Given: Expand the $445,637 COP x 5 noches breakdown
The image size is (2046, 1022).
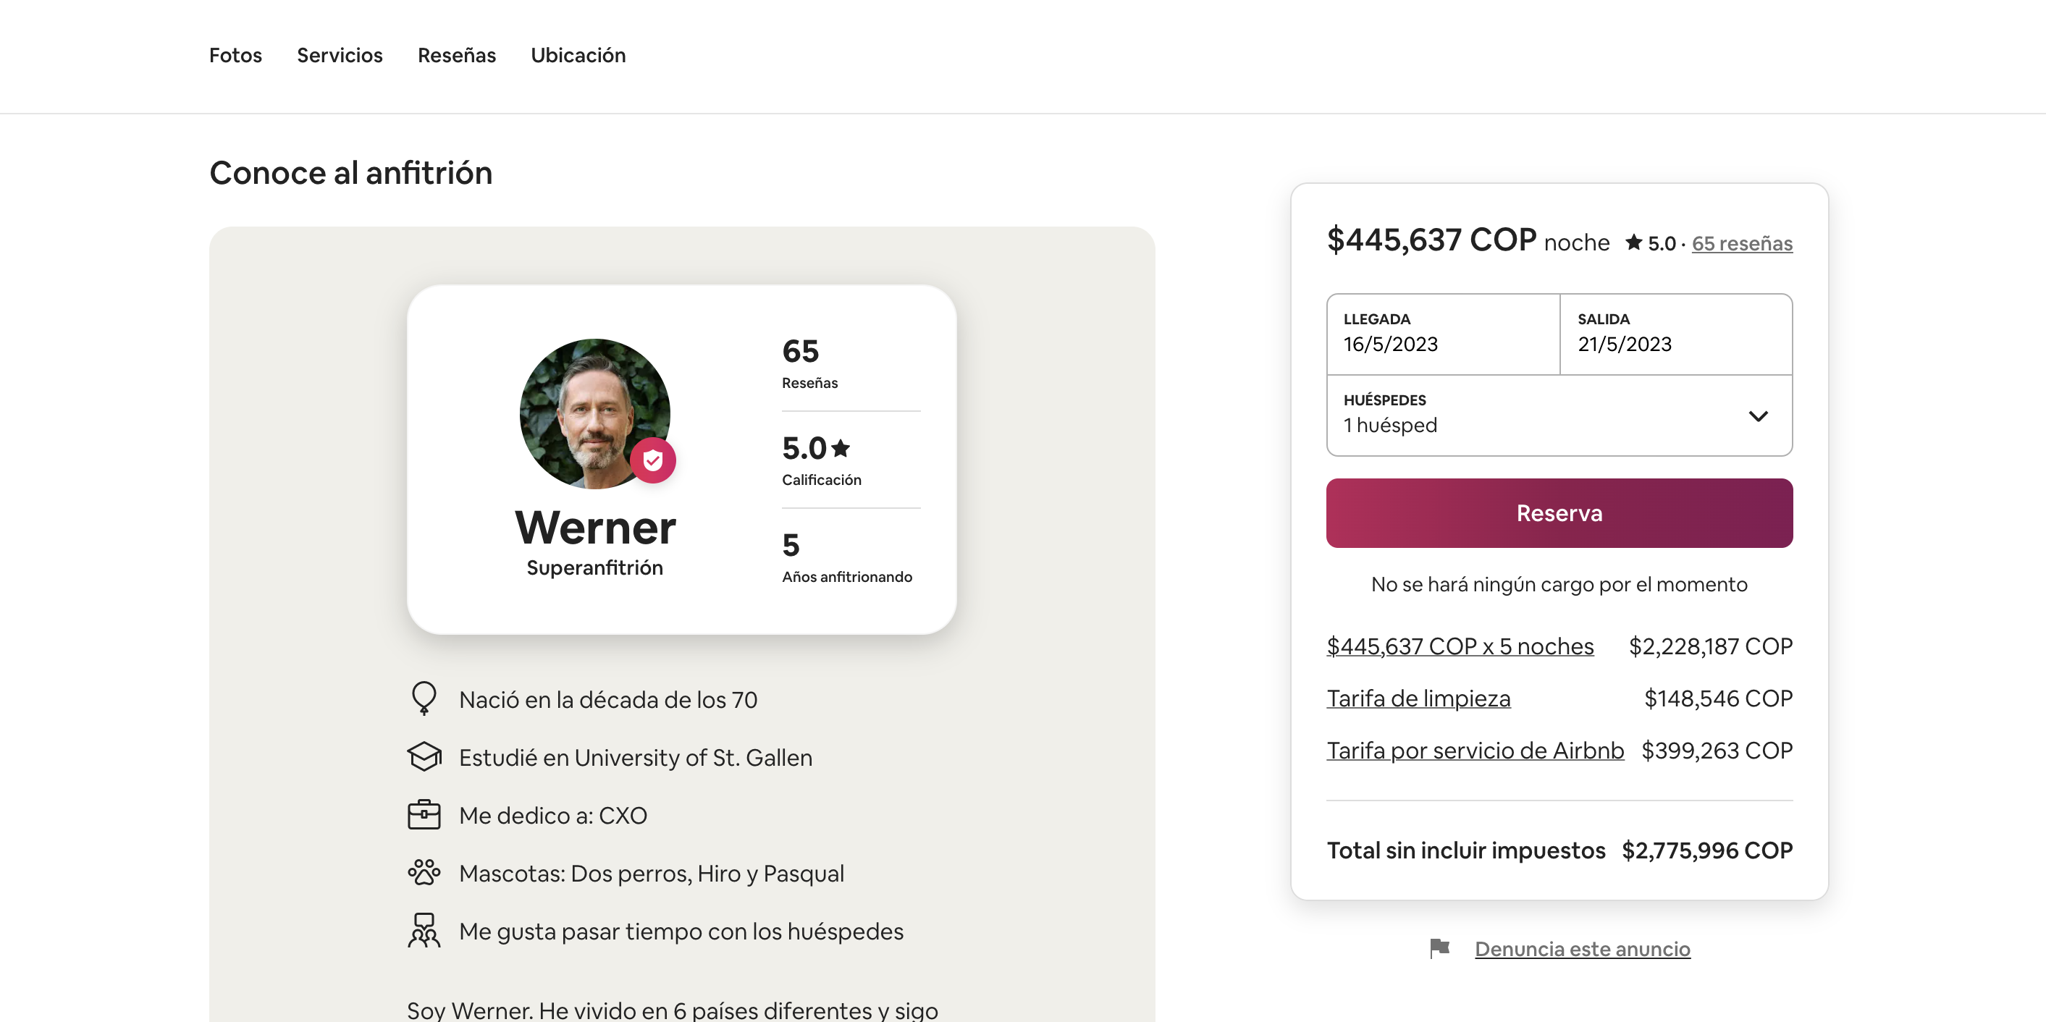Looking at the screenshot, I should (x=1460, y=646).
